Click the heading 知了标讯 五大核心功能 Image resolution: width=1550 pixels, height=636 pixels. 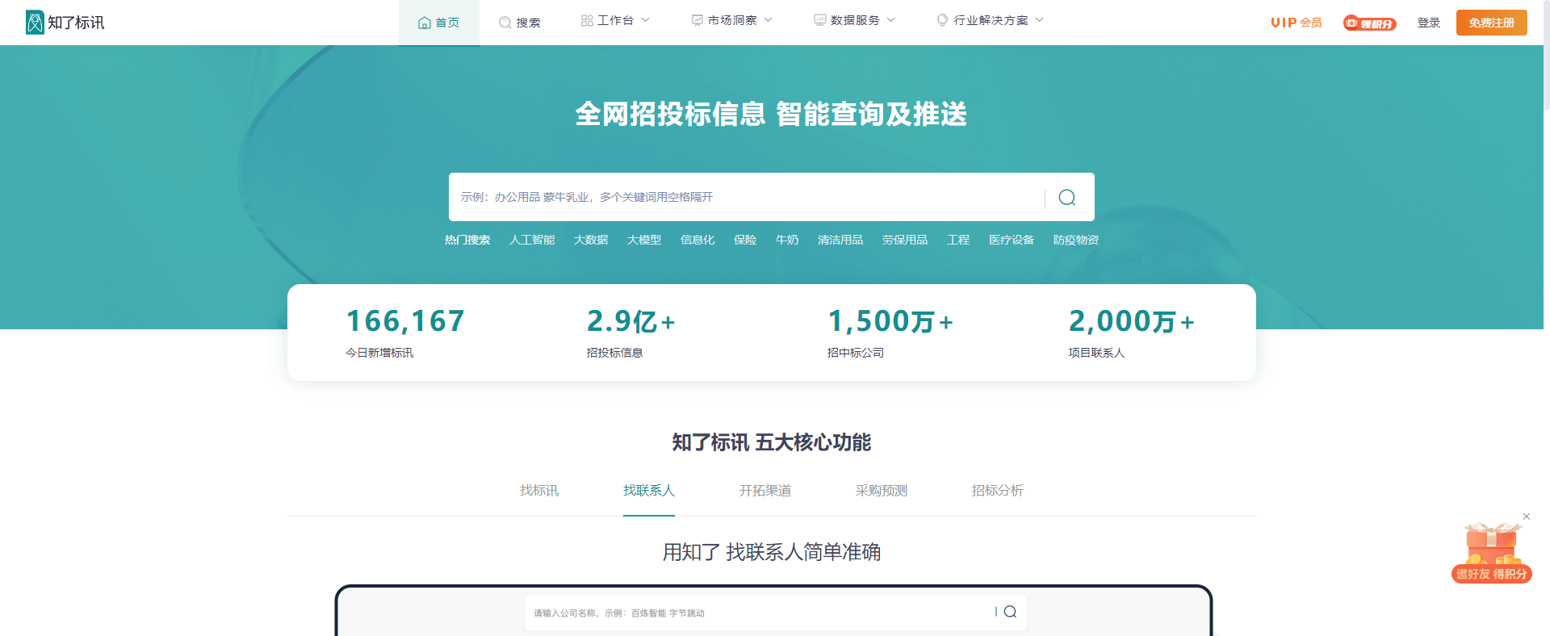coord(772,442)
